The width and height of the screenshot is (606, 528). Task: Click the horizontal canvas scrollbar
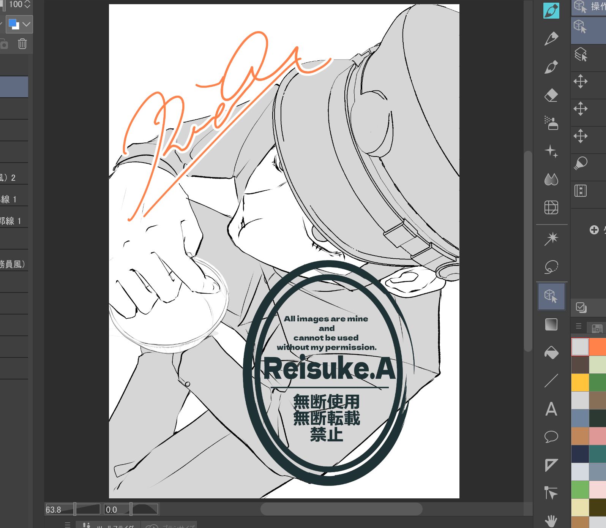(x=341, y=509)
